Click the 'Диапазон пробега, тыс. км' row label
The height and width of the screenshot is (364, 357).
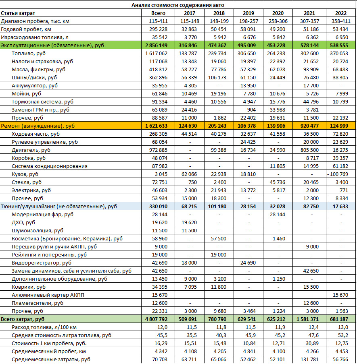click(35, 21)
